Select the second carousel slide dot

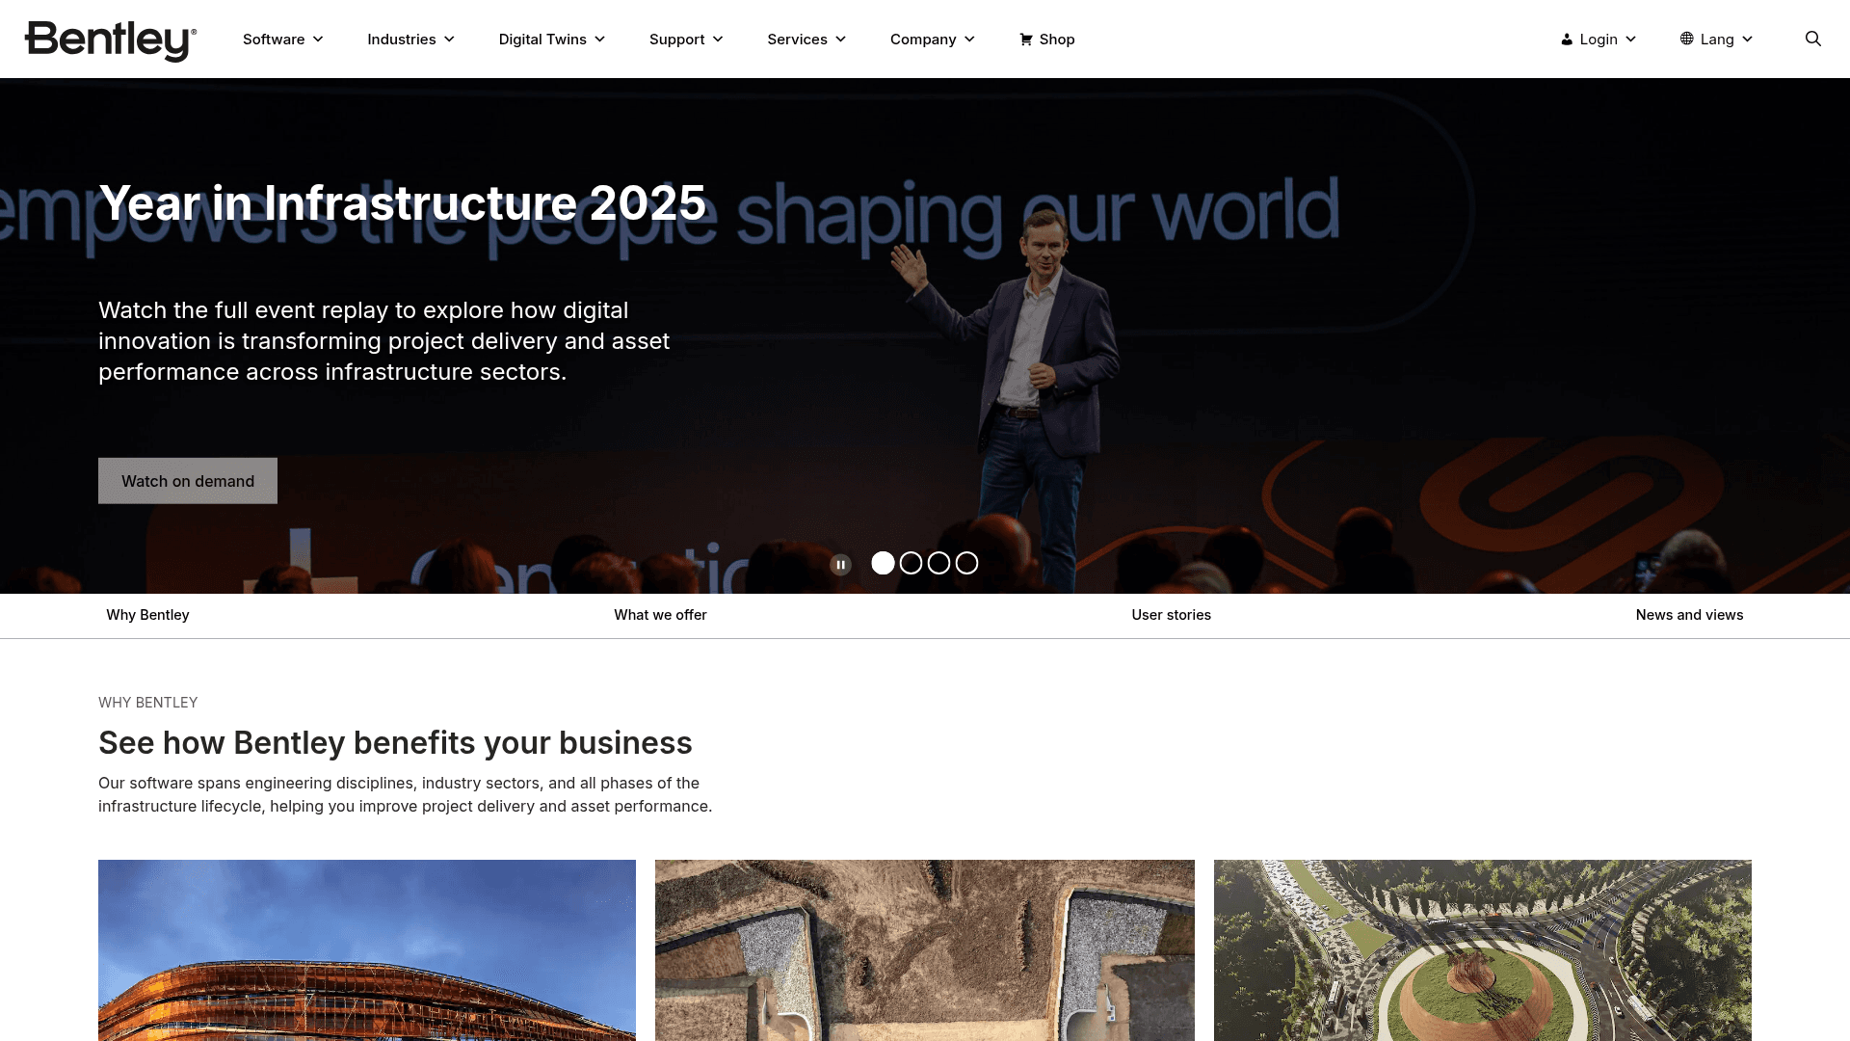pyautogui.click(x=911, y=563)
